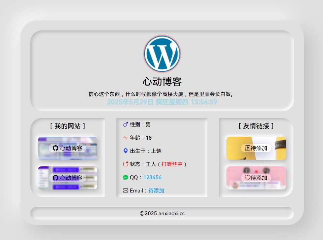Open the 123456 QQ link
The width and height of the screenshot is (323, 240).
[x=152, y=178]
